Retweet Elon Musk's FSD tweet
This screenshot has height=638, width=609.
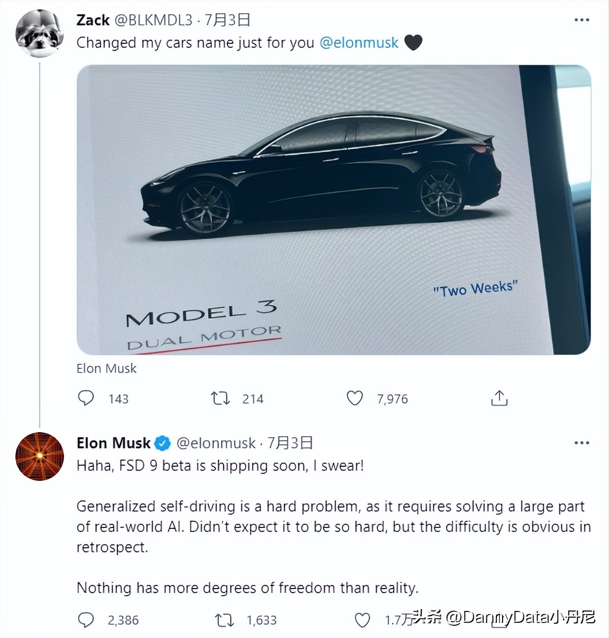pyautogui.click(x=224, y=620)
